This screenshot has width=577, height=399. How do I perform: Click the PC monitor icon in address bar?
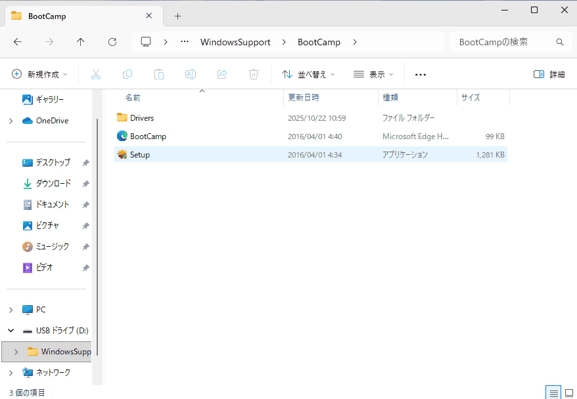(x=146, y=42)
